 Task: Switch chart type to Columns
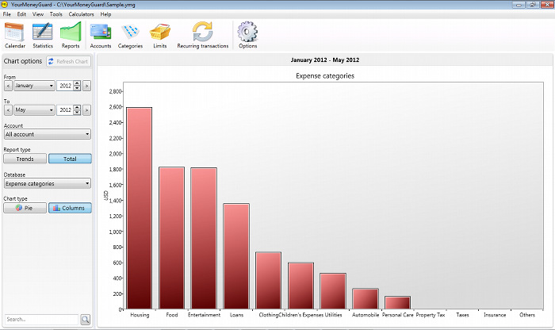(x=70, y=208)
